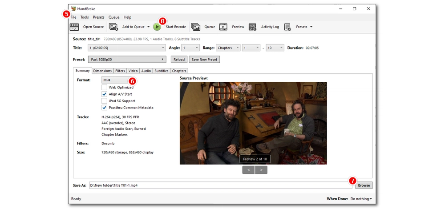
Task: Enable the Web Optimized checkbox
Action: (104, 87)
